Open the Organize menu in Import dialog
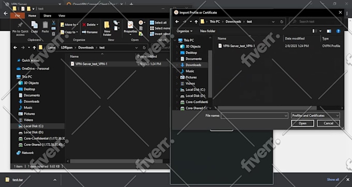 (184, 31)
